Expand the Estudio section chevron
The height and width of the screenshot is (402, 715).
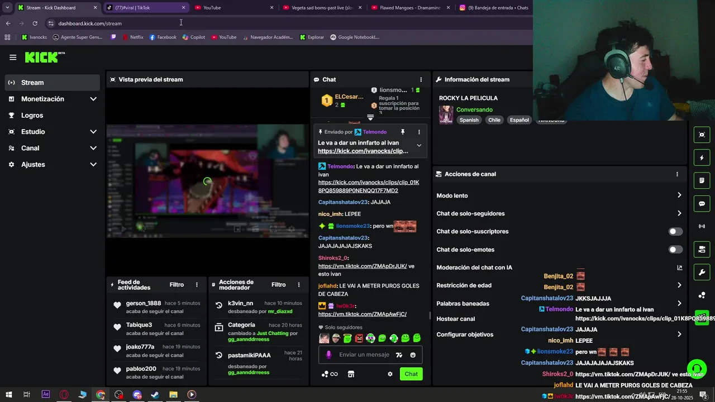93,132
